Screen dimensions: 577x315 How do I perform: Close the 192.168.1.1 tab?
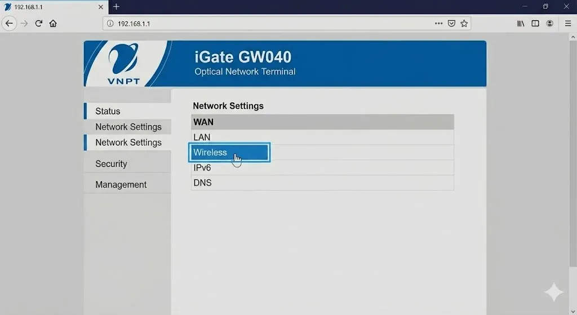click(100, 7)
